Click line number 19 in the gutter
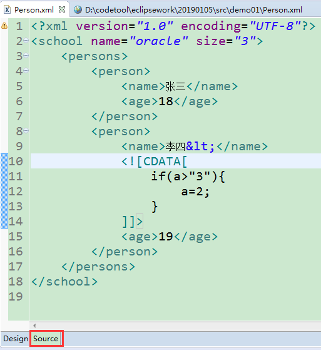 [x=16, y=297]
